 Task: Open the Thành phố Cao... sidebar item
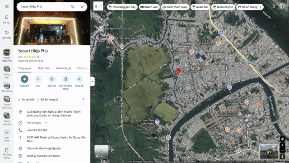coord(7,102)
